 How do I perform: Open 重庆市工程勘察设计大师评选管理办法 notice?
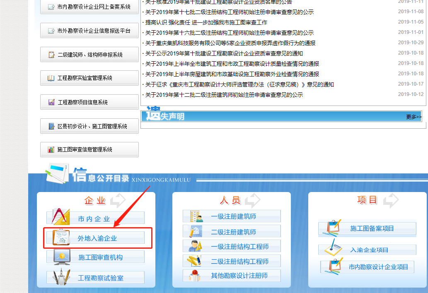pos(239,84)
